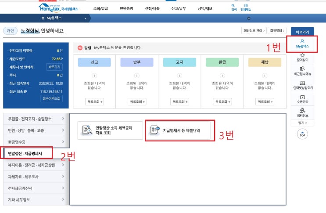Click the TOP scroll-up circle button
The width and height of the screenshot is (326, 213).
302,134
